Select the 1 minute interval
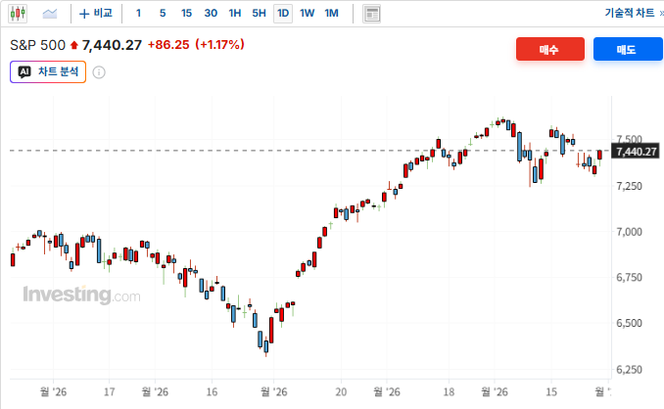 click(x=138, y=14)
